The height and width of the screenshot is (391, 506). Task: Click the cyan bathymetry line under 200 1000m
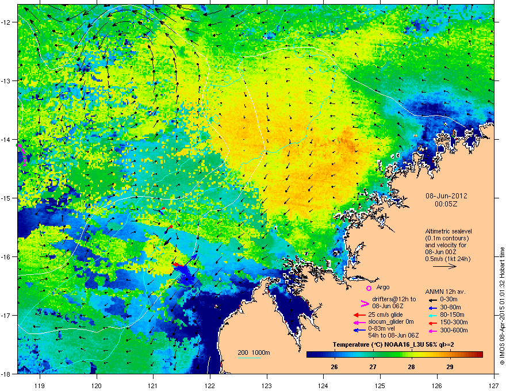[250, 358]
